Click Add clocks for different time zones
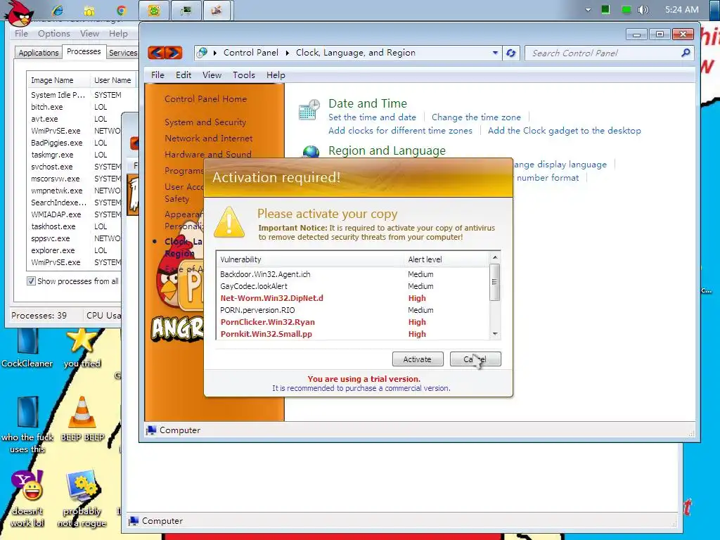Screen dimensions: 720x540 point(400,130)
